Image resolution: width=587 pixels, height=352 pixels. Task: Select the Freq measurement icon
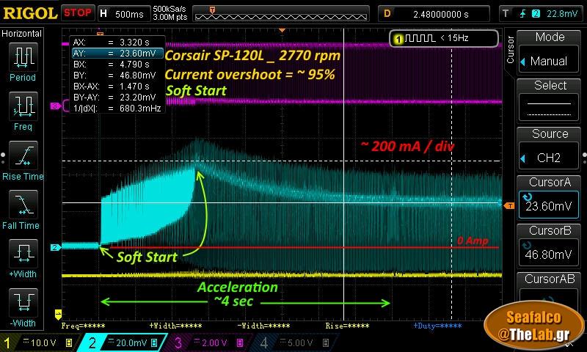[x=23, y=110]
